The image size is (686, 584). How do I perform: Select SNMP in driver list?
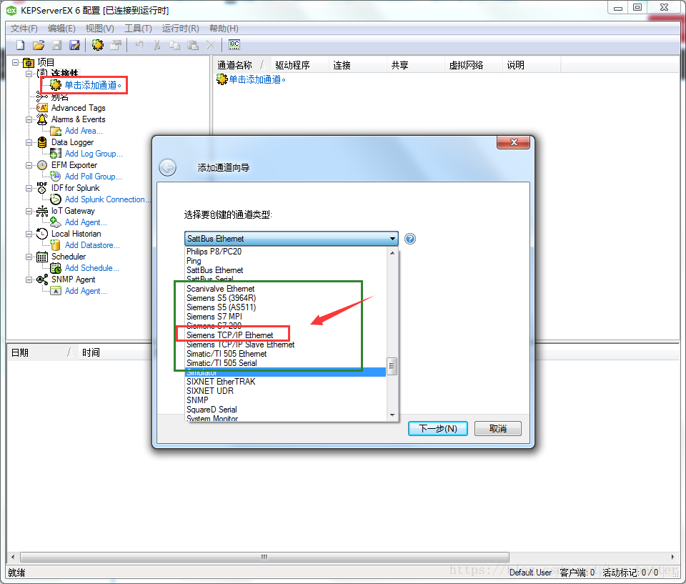click(x=286, y=400)
